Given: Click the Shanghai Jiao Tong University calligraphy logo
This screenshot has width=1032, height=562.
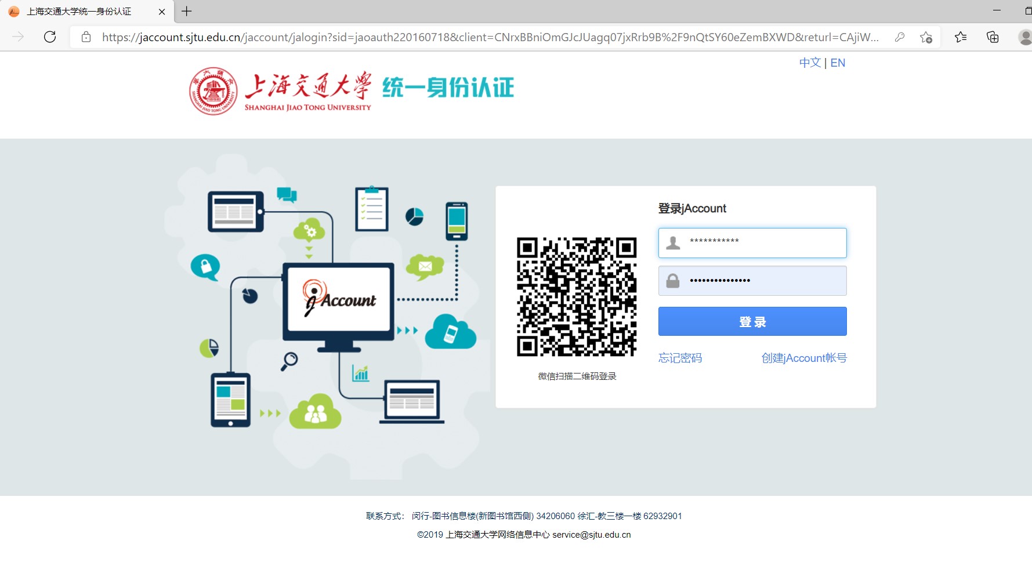Looking at the screenshot, I should tap(308, 91).
